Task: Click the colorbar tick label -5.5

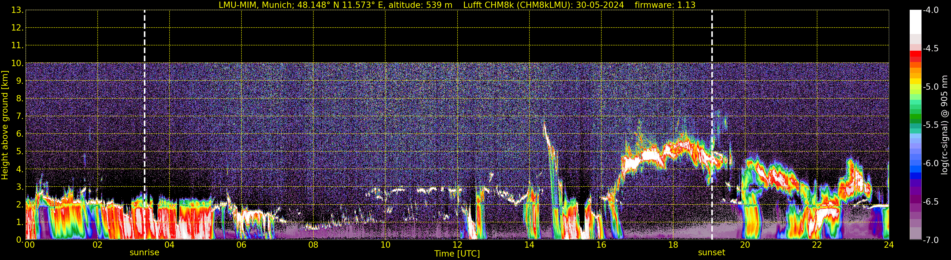Action: (x=931, y=125)
